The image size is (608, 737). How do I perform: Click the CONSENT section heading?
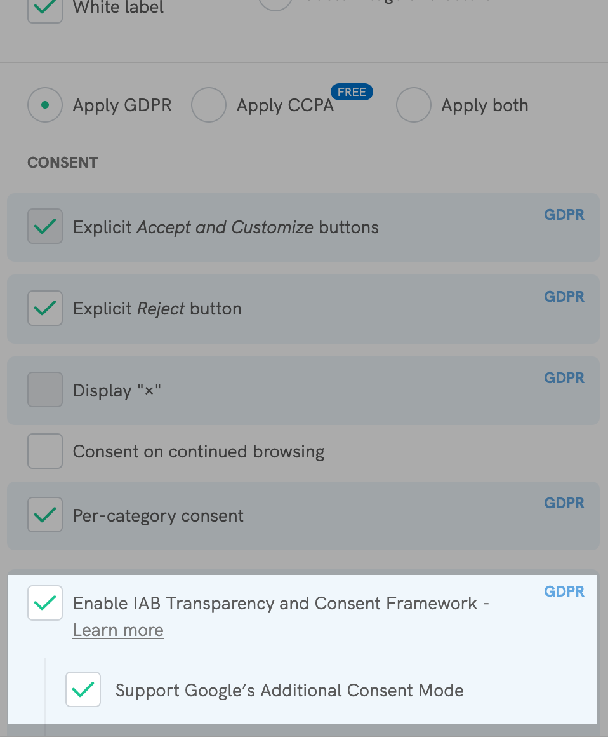coord(62,163)
